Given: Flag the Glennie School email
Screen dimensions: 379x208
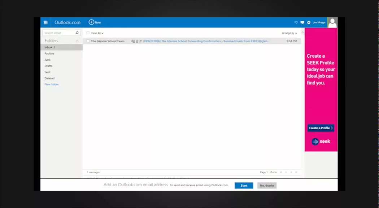Looking at the screenshot, I should coord(141,42).
